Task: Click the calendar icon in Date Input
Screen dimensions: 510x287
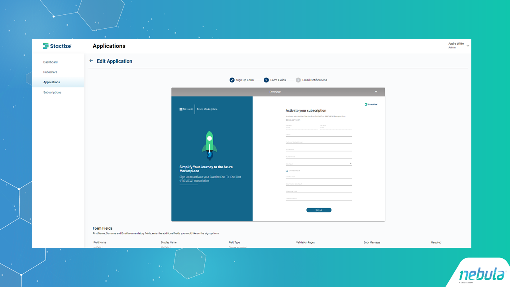Action: 351,163
